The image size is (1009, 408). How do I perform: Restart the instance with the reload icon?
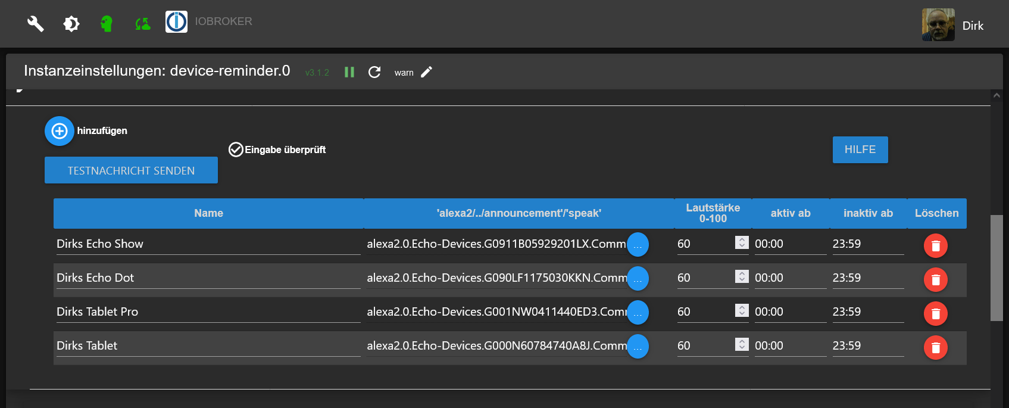coord(374,72)
